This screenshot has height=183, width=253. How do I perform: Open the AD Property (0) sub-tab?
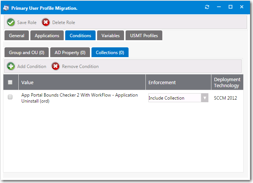[x=70, y=53]
